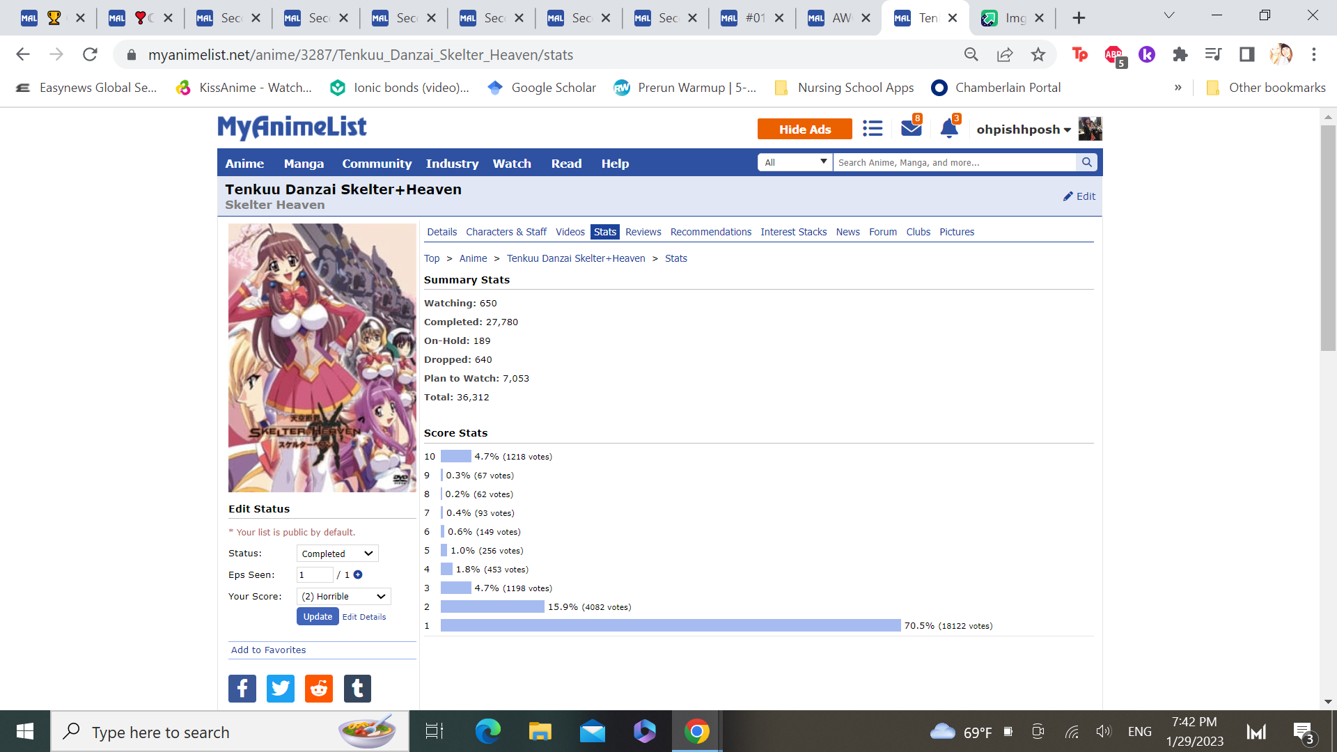Image resolution: width=1337 pixels, height=752 pixels.
Task: Open the Your Score dropdown
Action: click(x=344, y=596)
